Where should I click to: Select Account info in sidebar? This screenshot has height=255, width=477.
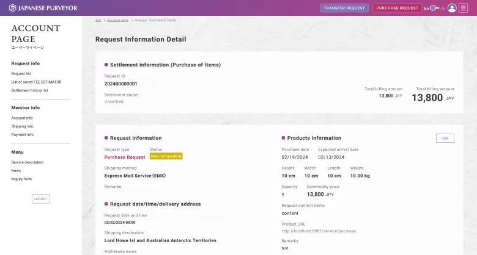tap(22, 118)
